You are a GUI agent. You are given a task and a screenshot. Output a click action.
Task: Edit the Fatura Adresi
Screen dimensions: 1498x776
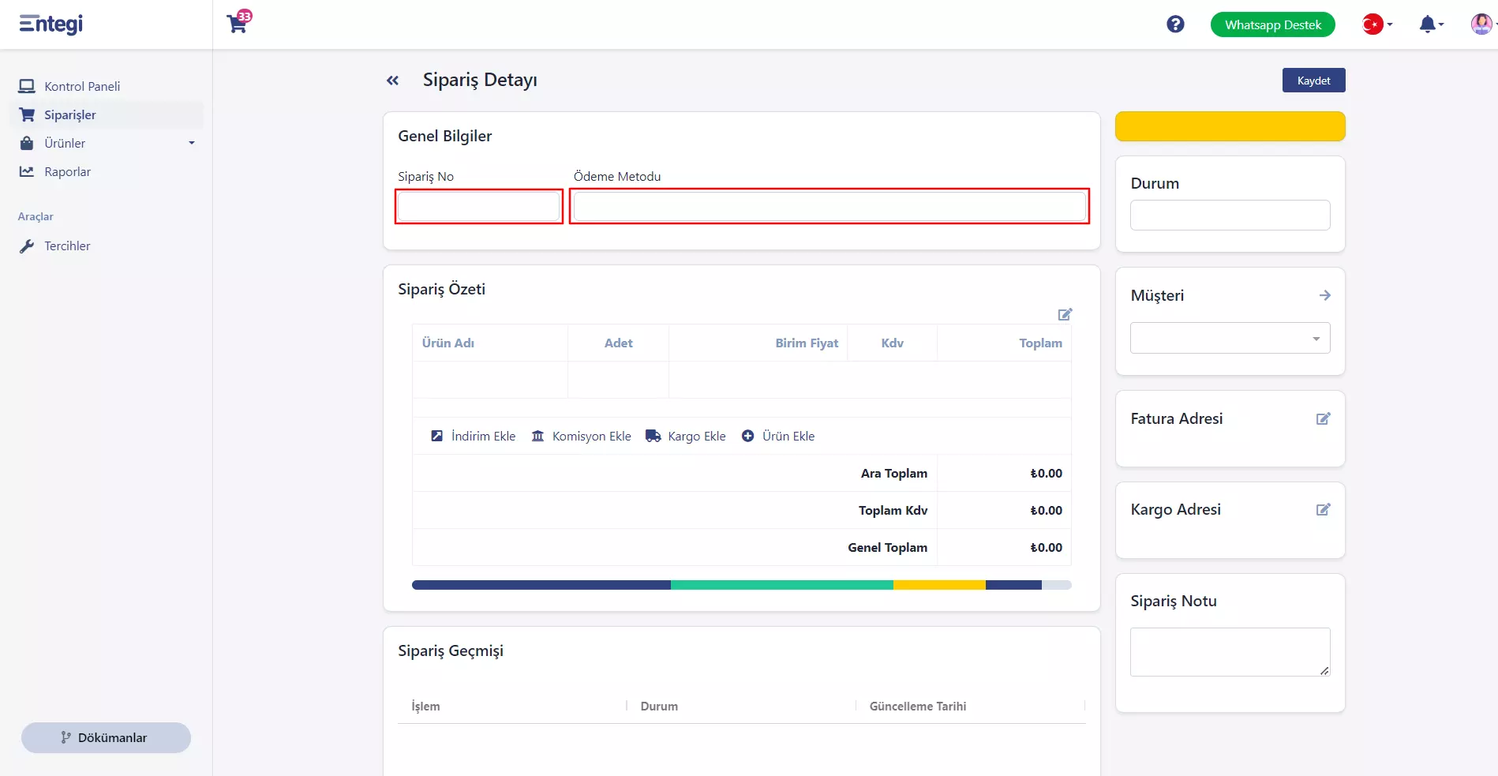click(1324, 418)
